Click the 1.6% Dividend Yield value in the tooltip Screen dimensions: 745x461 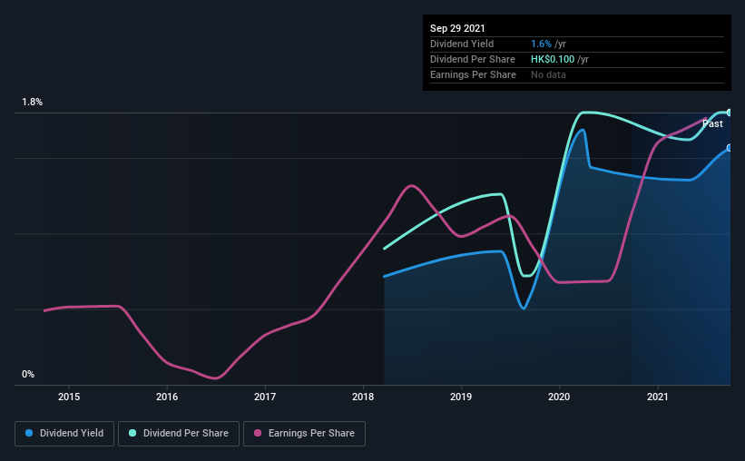click(541, 44)
